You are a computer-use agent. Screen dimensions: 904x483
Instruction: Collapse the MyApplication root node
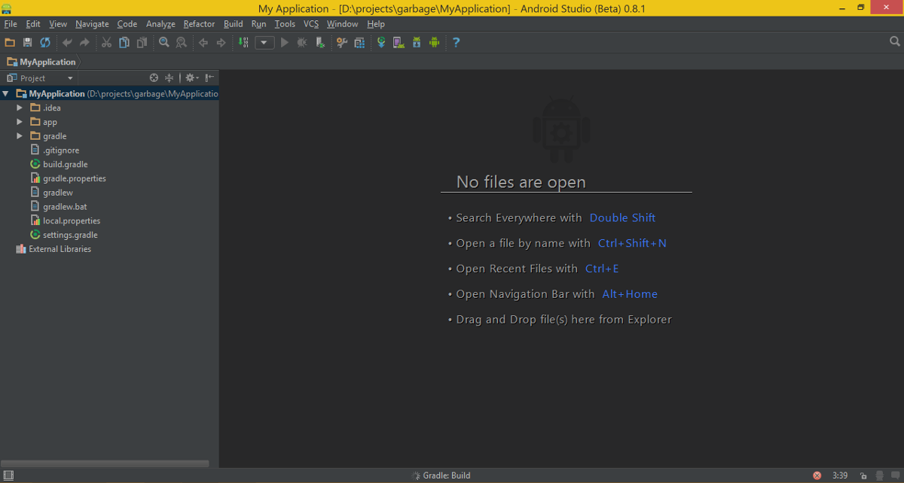tap(6, 94)
